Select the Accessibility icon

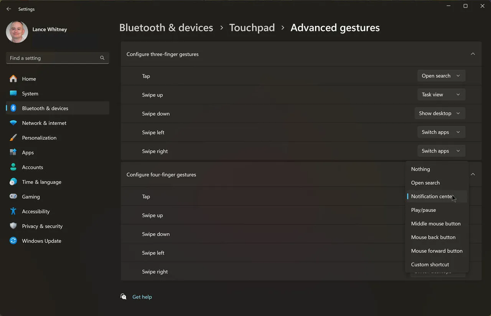point(13,211)
